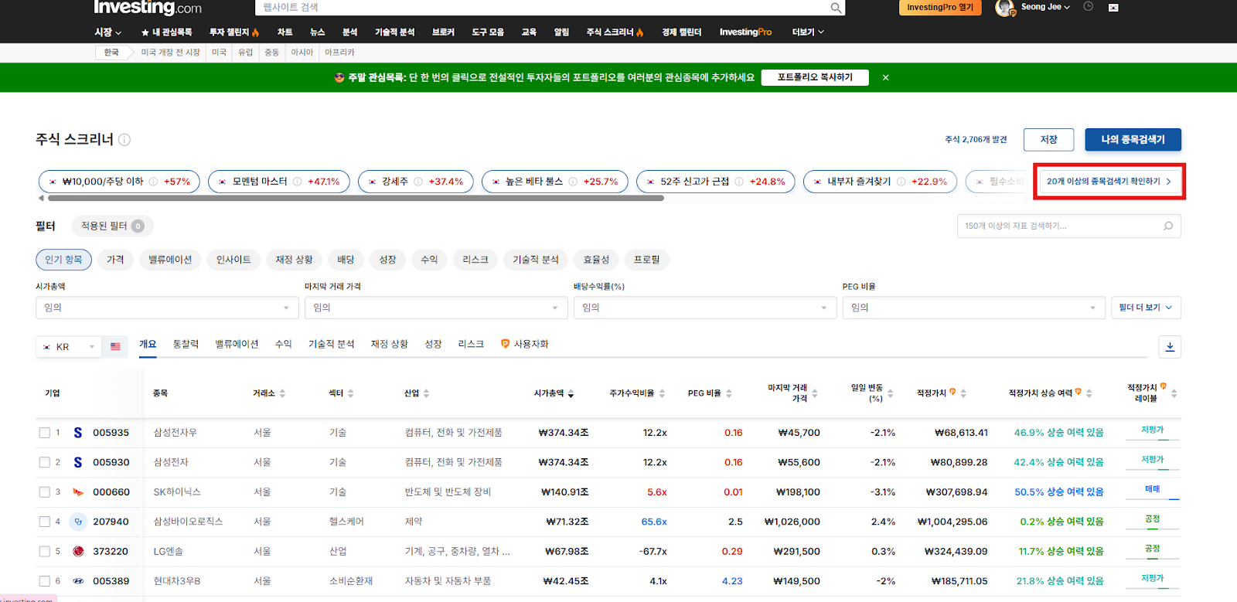Screen dimensions: 1237x602
Task: Focus the 웹사이트 검색 search field
Action: click(x=550, y=8)
